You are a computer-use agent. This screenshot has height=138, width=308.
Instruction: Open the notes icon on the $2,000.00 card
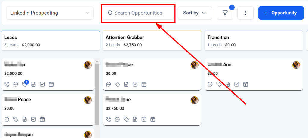pos(33,84)
